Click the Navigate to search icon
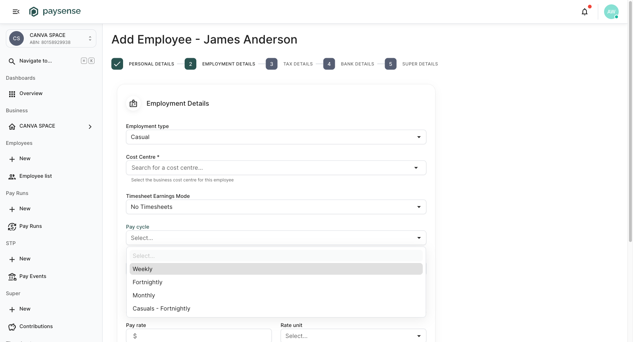The width and height of the screenshot is (633, 342). click(x=12, y=61)
